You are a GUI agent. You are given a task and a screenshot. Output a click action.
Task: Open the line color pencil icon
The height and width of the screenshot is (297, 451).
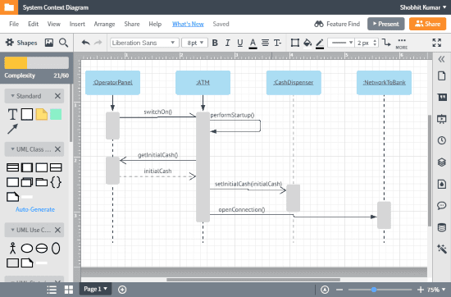(320, 43)
